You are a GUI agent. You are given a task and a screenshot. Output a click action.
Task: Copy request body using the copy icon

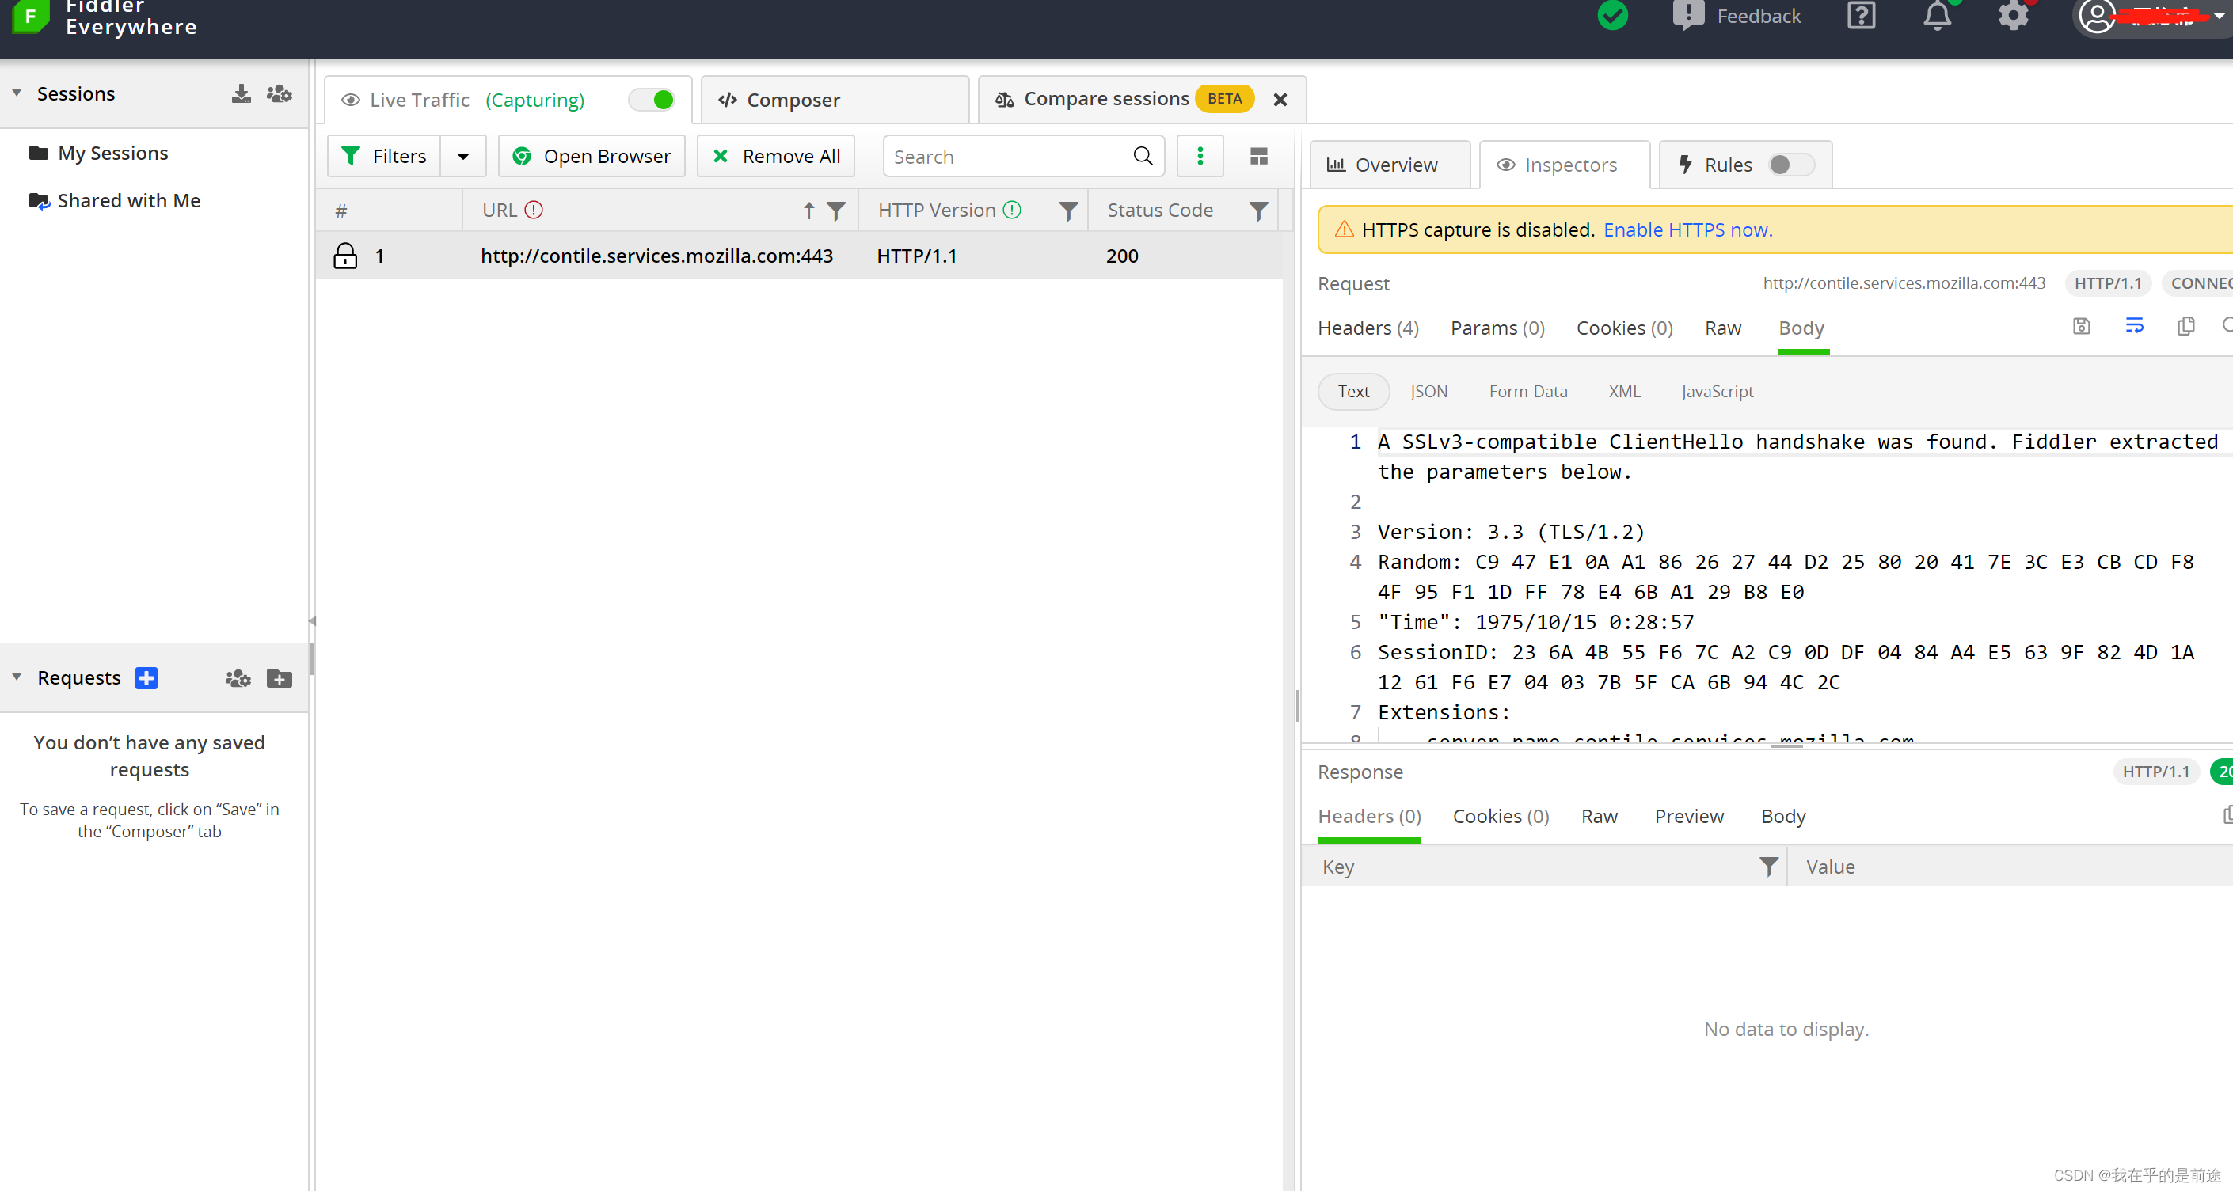[x=2186, y=327]
